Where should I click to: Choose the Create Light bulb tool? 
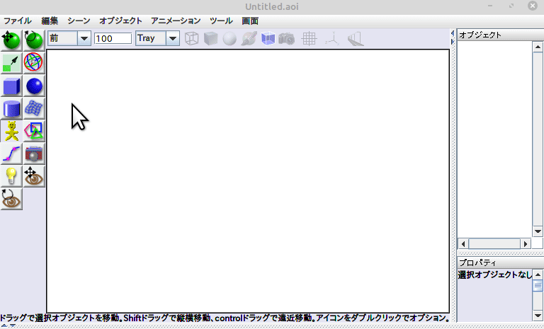coord(11,176)
